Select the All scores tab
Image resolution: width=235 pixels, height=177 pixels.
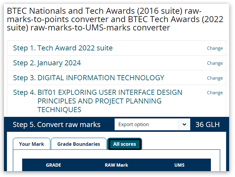pos(124,144)
